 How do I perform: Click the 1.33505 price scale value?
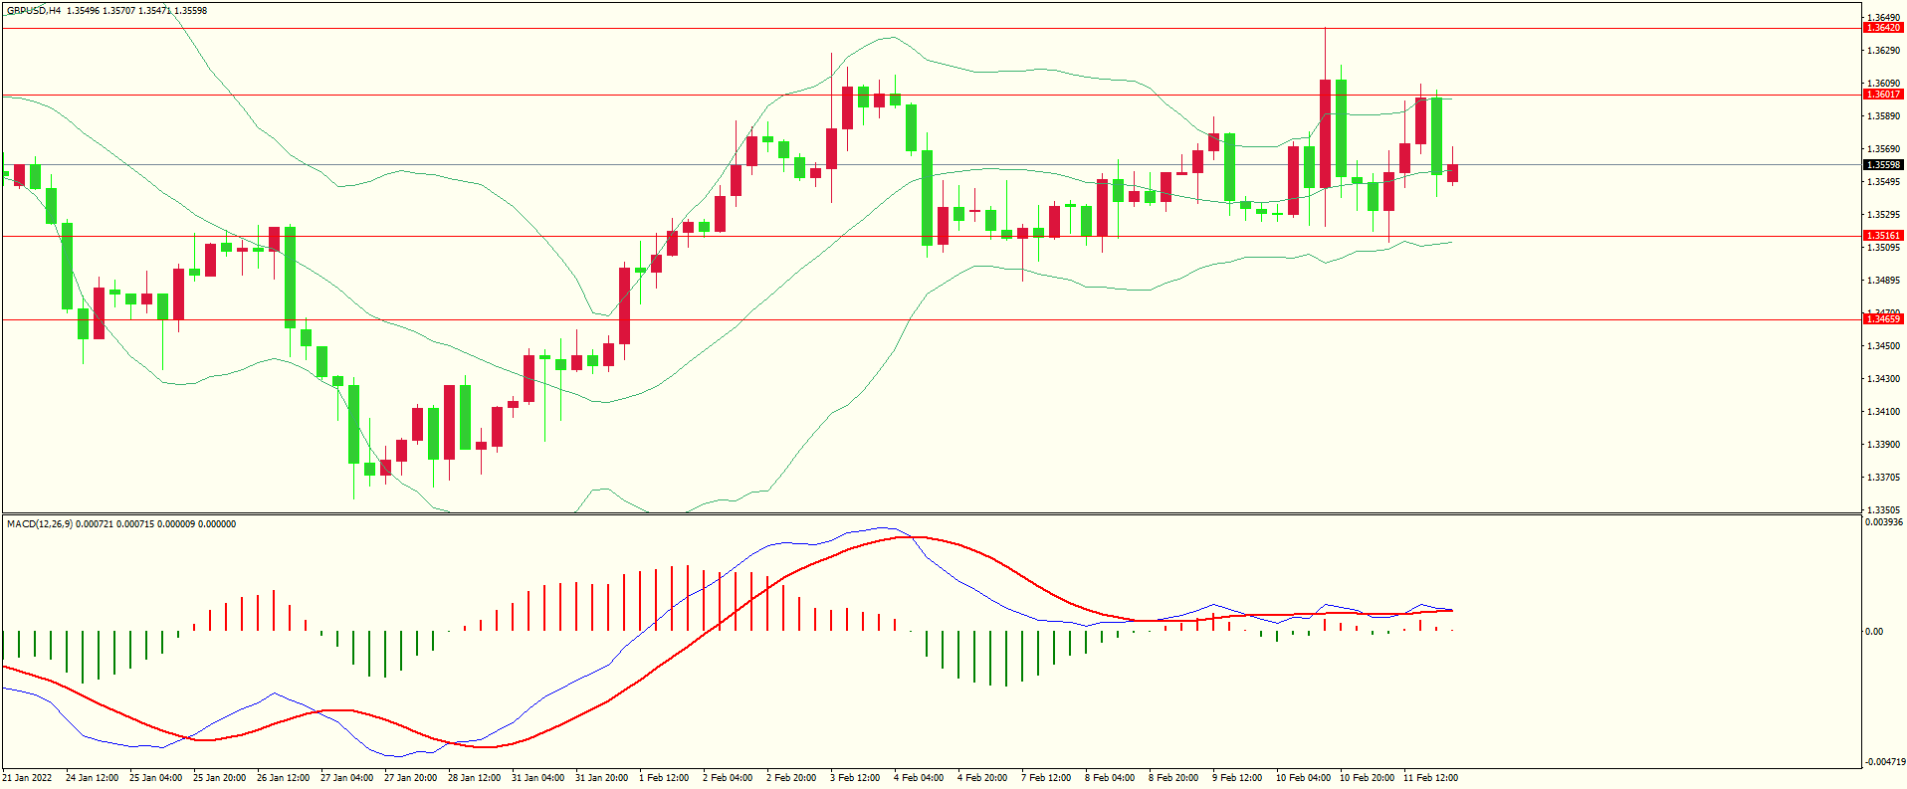(1883, 509)
